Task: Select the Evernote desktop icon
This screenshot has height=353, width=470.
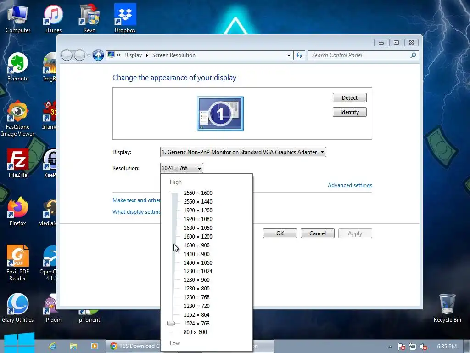Action: [x=18, y=67]
